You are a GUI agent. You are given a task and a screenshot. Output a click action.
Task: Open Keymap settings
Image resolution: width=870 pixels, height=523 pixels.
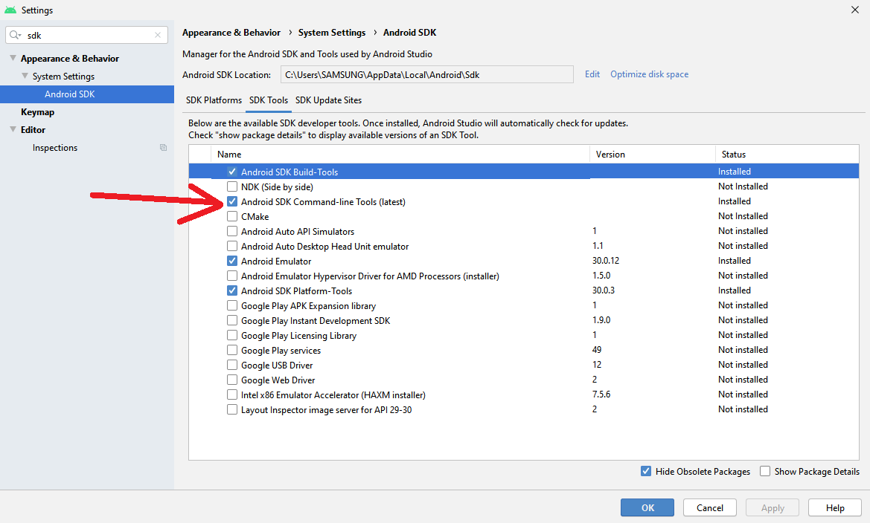(38, 112)
